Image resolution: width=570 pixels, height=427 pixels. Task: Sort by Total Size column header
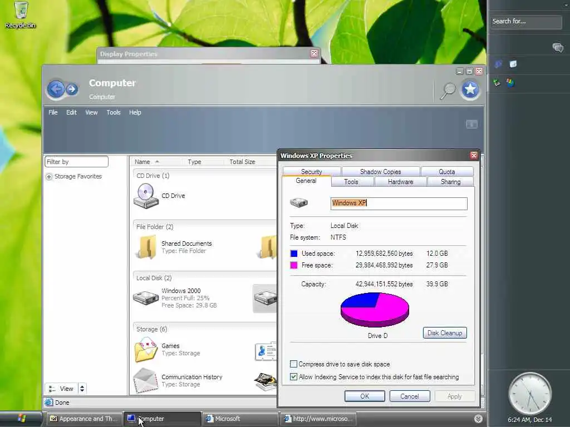[242, 162]
